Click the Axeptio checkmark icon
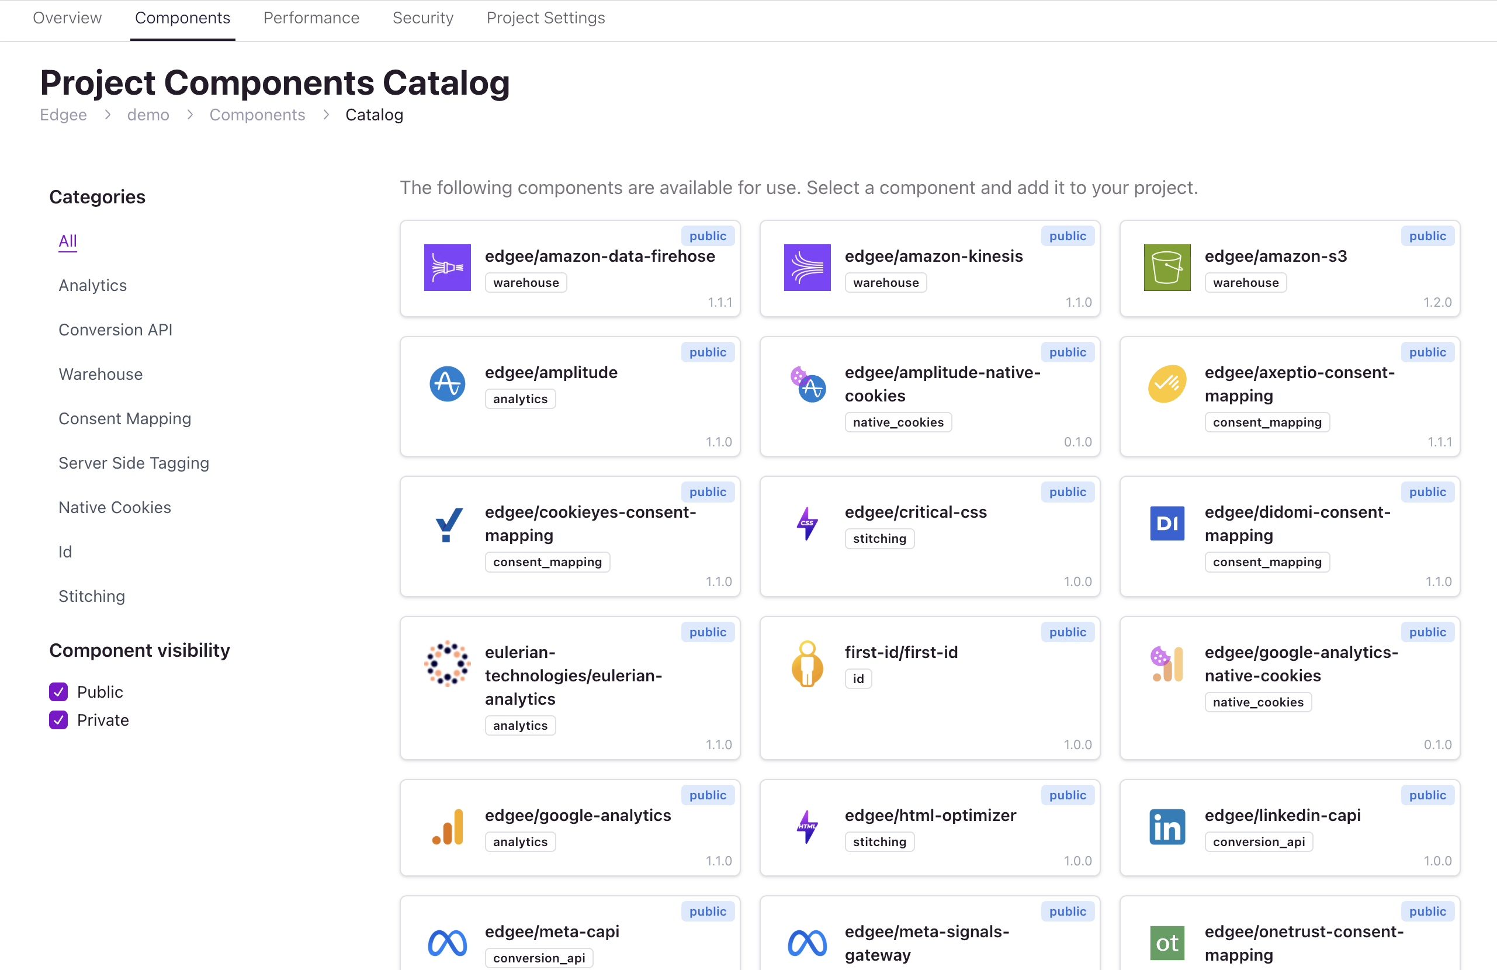Screen dimensions: 1497x970 [1167, 383]
